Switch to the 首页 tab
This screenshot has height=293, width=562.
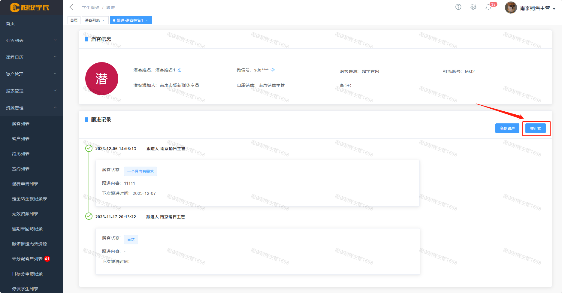click(74, 20)
